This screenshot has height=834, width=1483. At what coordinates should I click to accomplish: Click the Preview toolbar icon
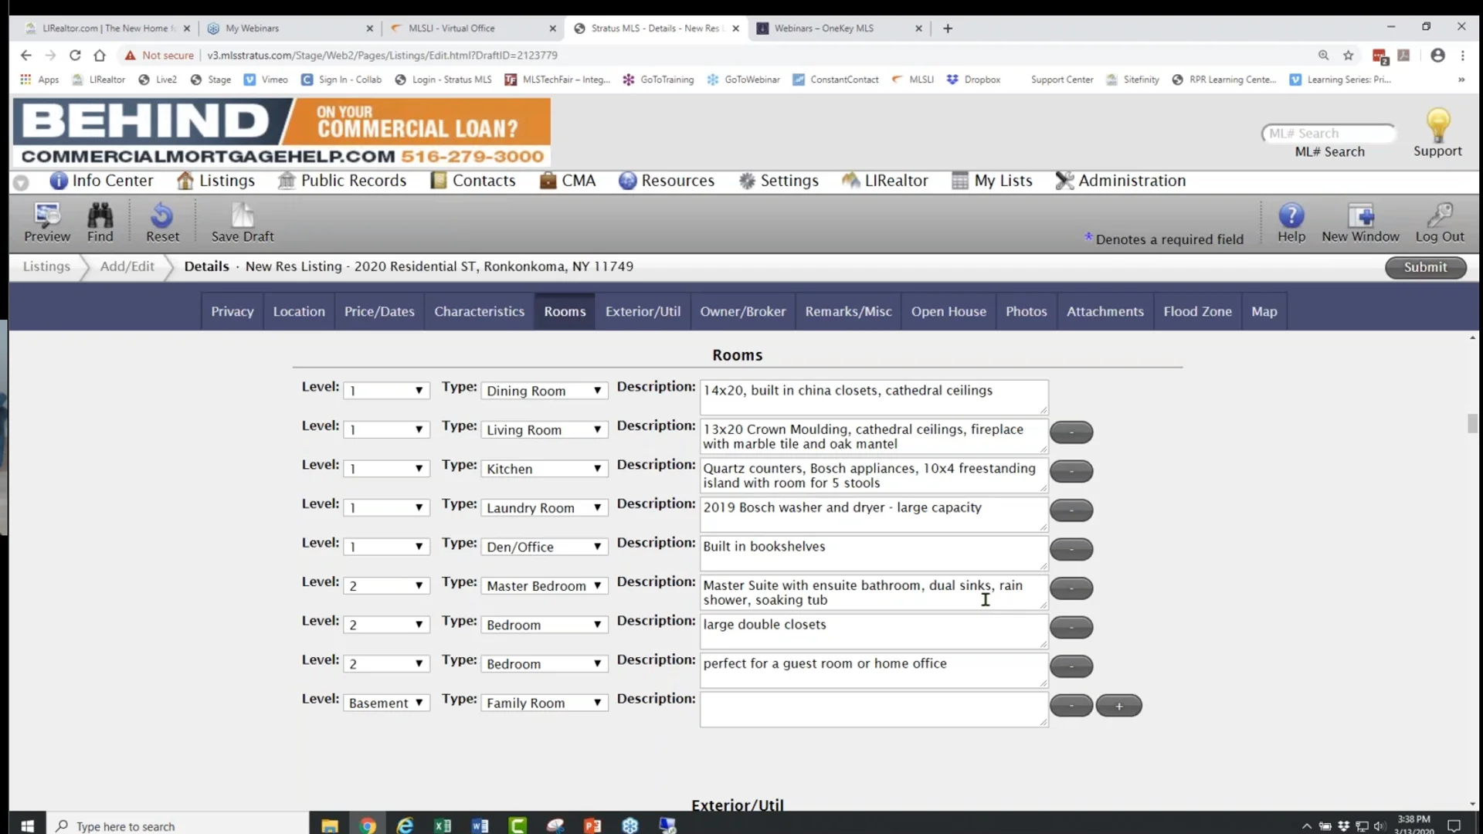click(x=47, y=222)
